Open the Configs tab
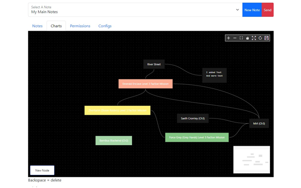Screen dimensions: 301x188 [x=105, y=26]
